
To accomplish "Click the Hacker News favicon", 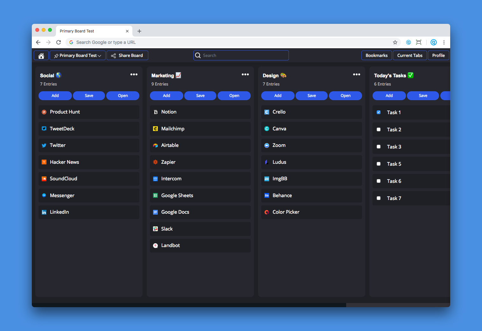I will (x=44, y=162).
